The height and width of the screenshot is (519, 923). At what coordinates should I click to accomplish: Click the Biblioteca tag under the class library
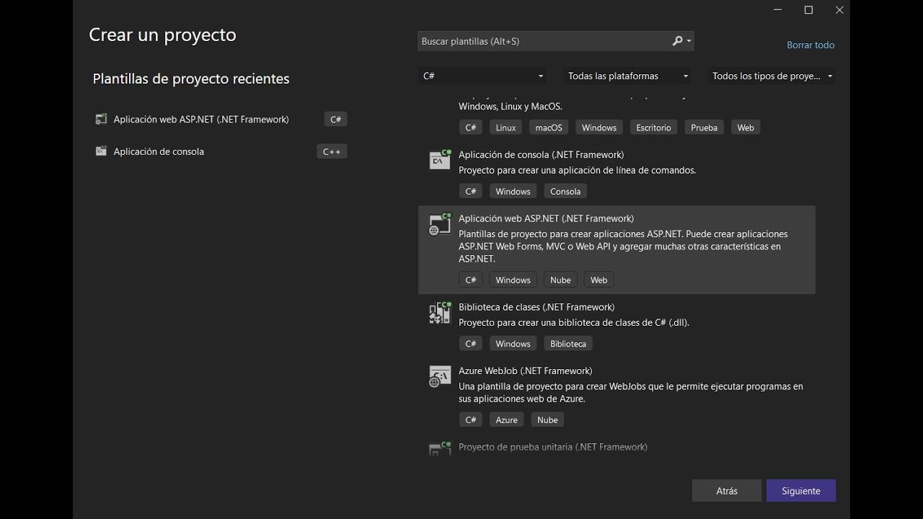click(568, 344)
